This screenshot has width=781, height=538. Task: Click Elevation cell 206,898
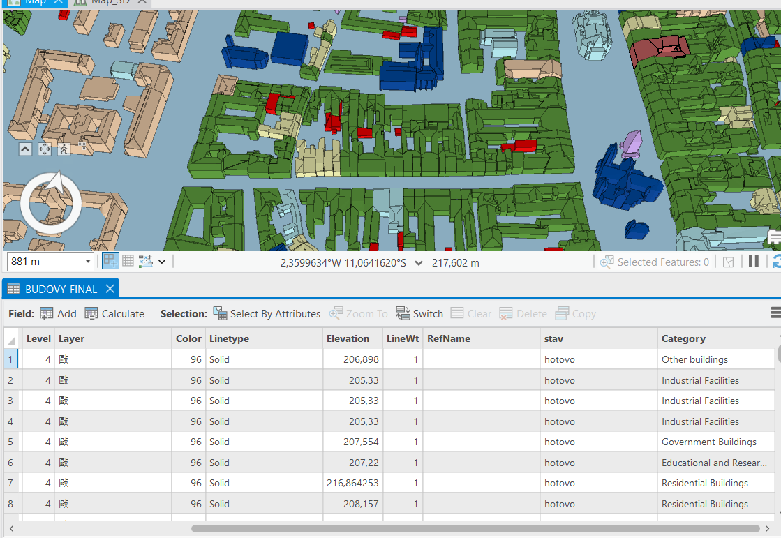pyautogui.click(x=352, y=359)
